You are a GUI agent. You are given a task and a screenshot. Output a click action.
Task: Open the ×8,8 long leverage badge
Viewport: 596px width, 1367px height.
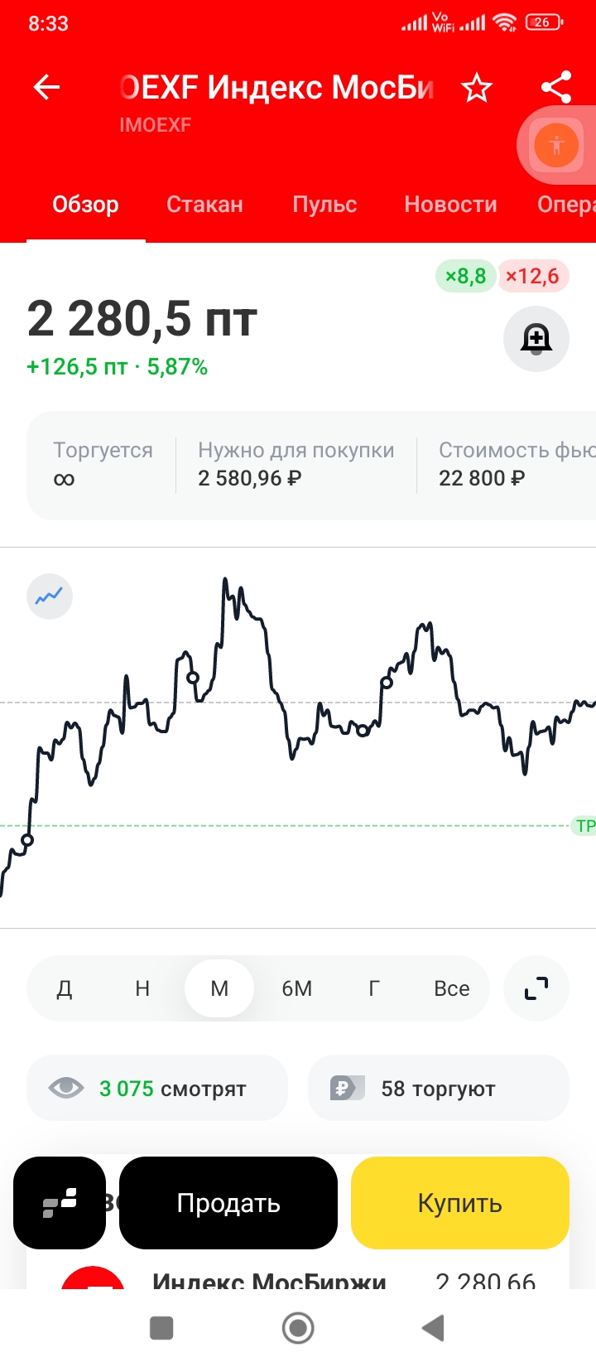[x=465, y=276]
